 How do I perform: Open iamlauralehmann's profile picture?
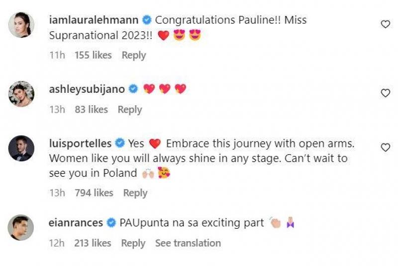[21, 25]
